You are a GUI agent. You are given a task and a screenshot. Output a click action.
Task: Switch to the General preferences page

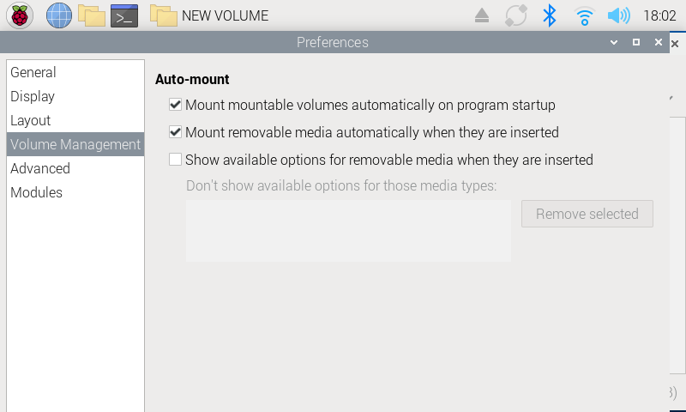pyautogui.click(x=33, y=73)
